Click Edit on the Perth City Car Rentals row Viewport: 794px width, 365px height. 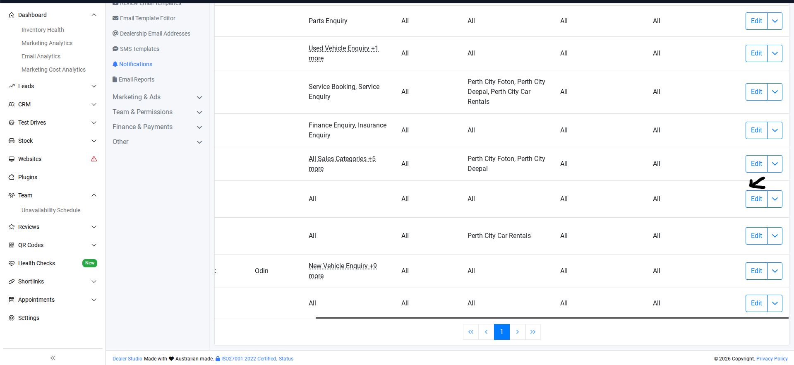pos(756,236)
